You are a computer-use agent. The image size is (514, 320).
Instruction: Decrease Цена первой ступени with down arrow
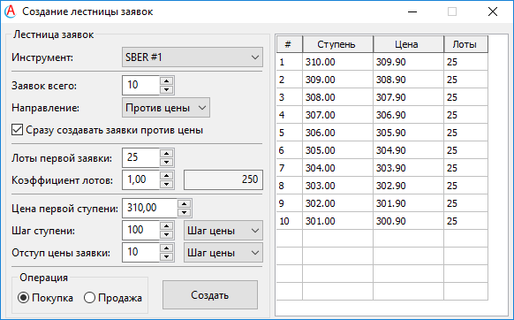click(x=185, y=213)
